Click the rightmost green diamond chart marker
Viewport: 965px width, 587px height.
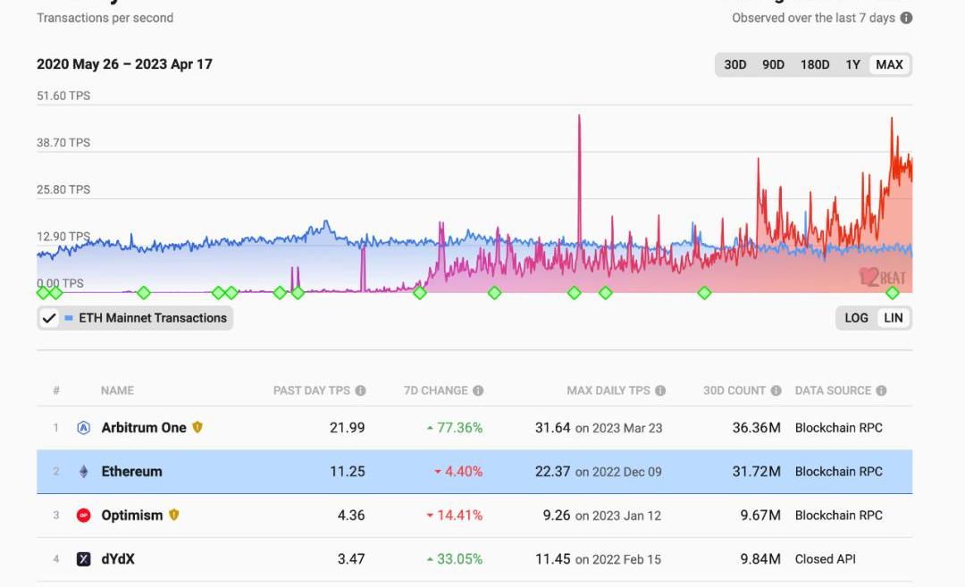tap(892, 293)
